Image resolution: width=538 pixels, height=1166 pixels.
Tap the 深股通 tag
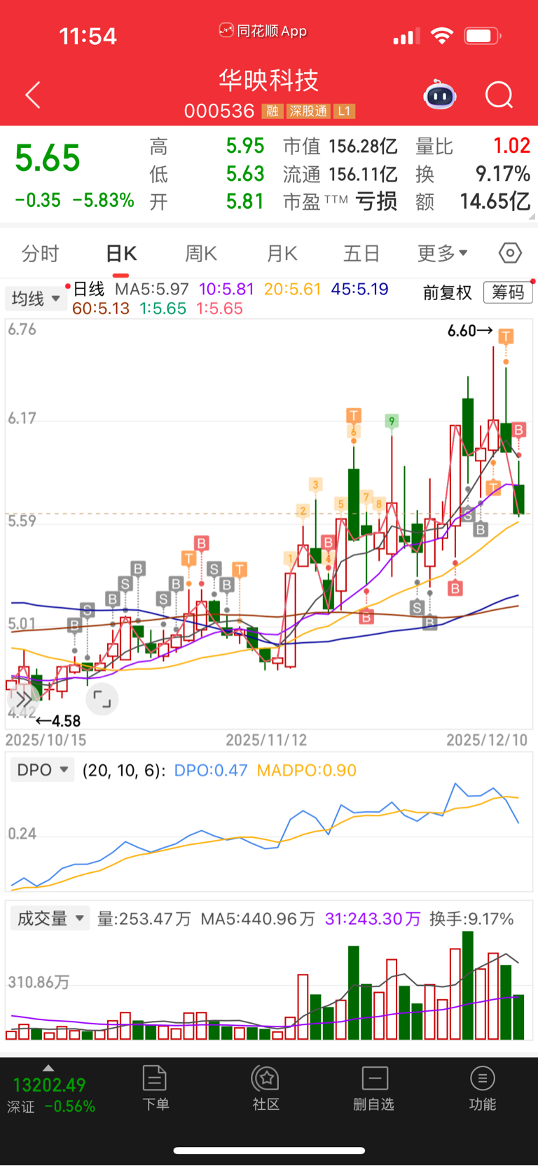[308, 111]
